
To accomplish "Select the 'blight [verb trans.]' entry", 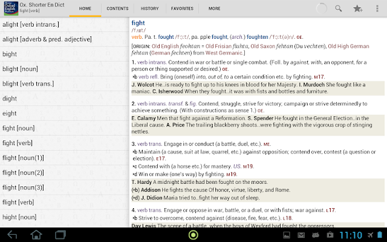I will (65, 83).
